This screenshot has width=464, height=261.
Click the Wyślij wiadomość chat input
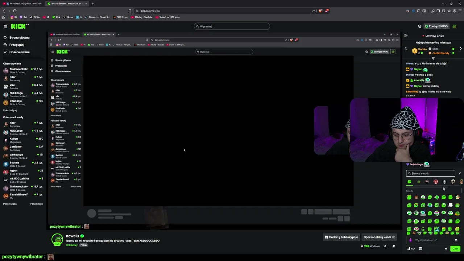point(433,240)
